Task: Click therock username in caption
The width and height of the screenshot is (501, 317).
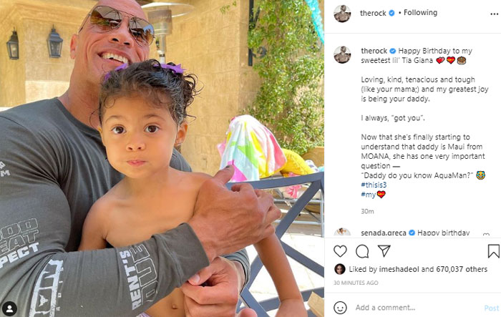Action: pos(374,51)
